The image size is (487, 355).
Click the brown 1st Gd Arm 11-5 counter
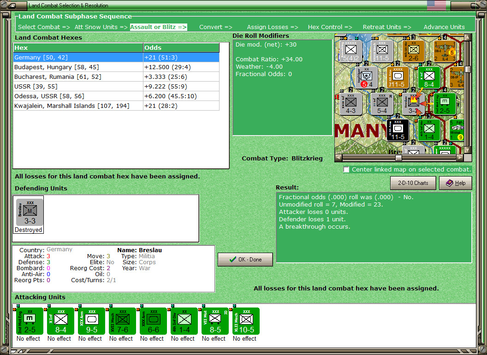pos(398,77)
